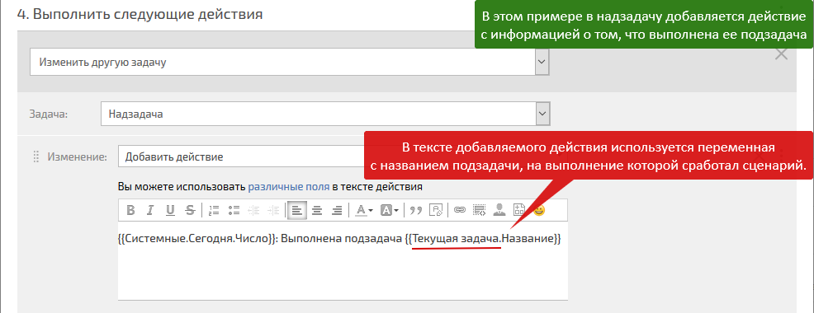Click inside the action text editor
The image size is (814, 313).
pyautogui.click(x=343, y=260)
